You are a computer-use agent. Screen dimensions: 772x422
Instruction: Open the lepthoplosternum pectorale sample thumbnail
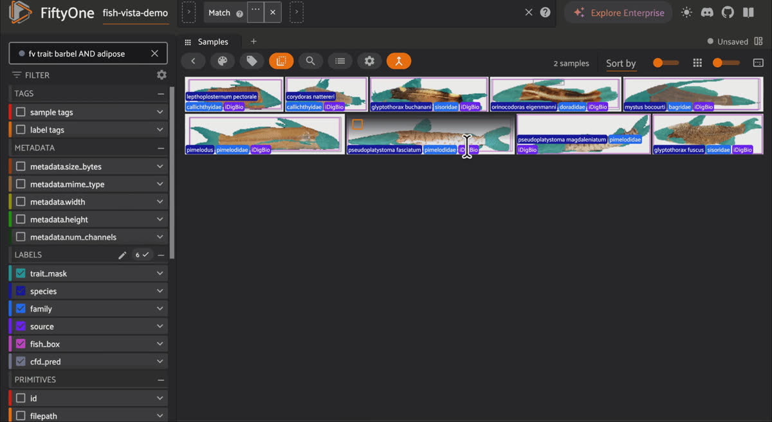234,95
